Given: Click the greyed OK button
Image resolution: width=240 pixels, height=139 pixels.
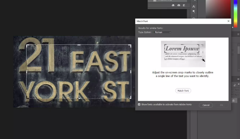Looking at the screenshot, I should coord(221,105).
